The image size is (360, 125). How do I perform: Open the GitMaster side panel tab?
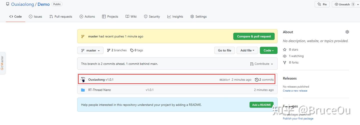point(2,63)
